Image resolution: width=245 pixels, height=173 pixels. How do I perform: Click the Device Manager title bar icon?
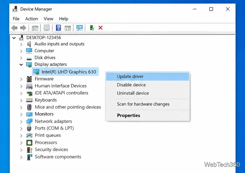pos(15,9)
